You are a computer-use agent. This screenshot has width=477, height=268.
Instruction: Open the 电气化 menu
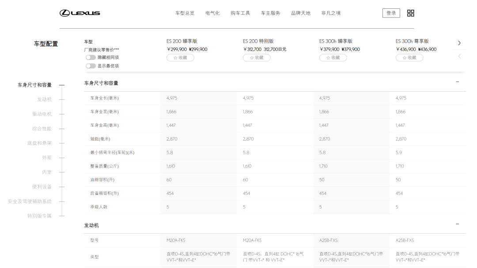[212, 13]
